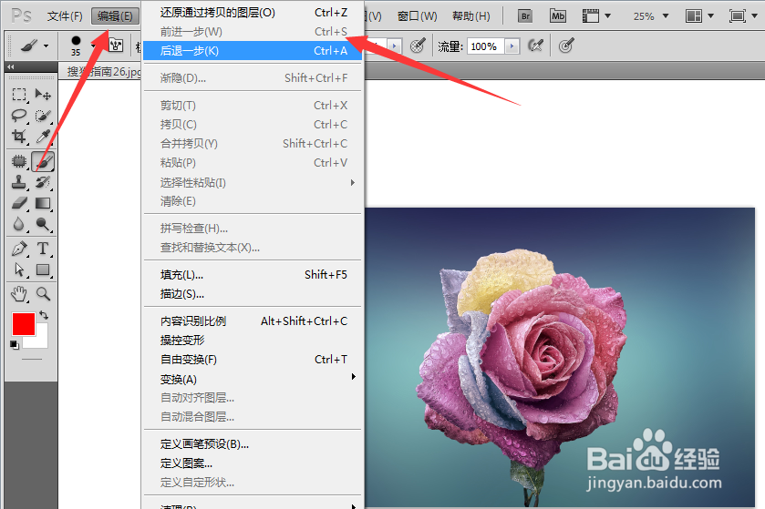Choose 自由变换(F) menu entry
765x509 pixels.
(253, 360)
